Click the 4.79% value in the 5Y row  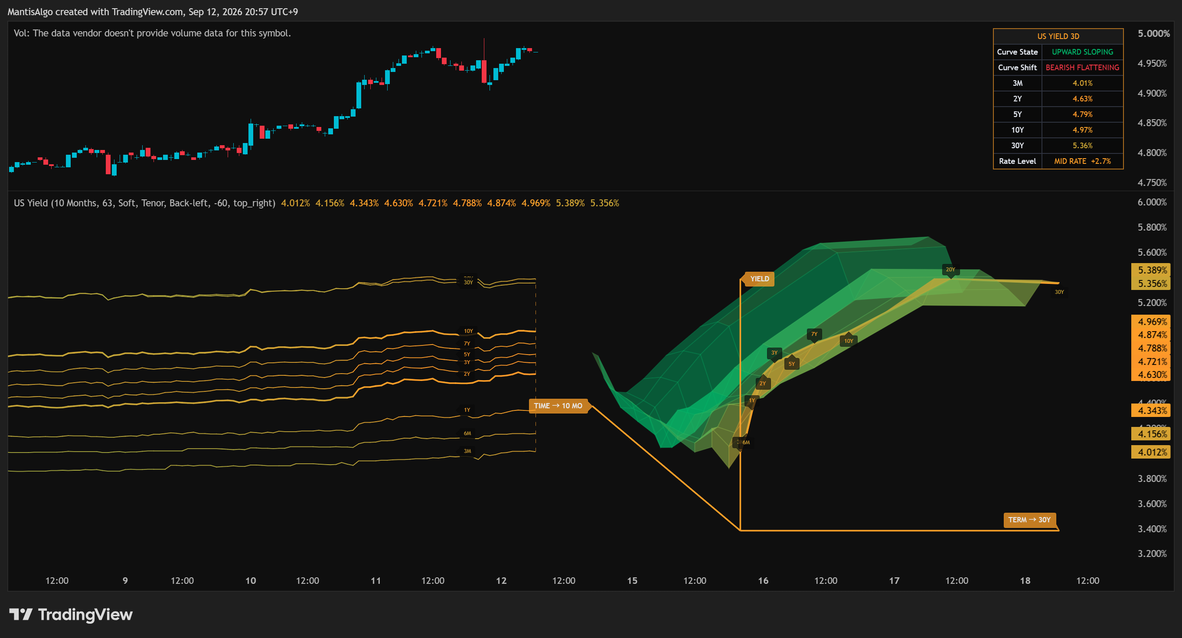point(1082,114)
